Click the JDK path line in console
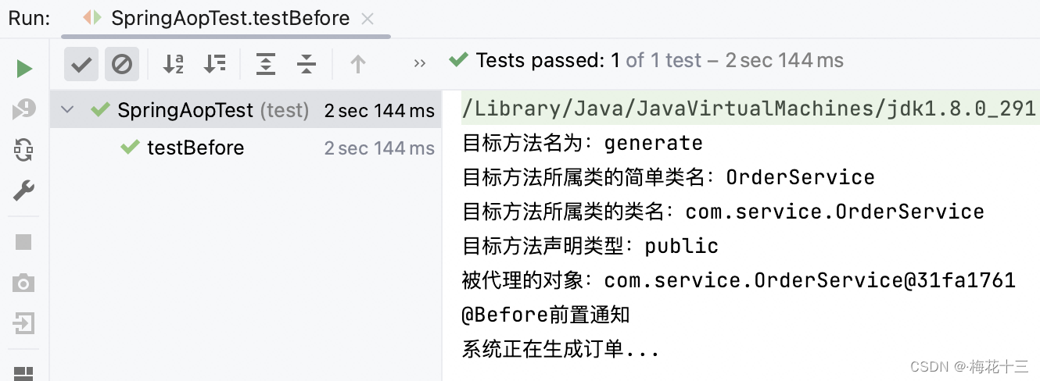The image size is (1040, 381). 749,109
